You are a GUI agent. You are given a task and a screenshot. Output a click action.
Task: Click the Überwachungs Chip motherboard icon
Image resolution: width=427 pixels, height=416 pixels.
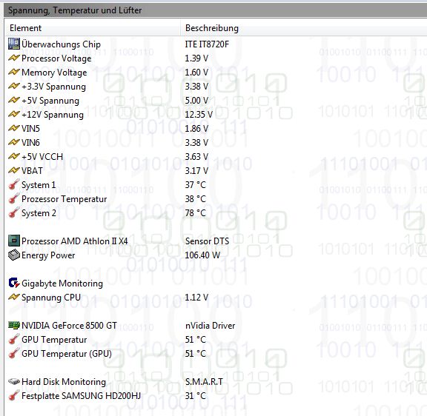tap(14, 44)
